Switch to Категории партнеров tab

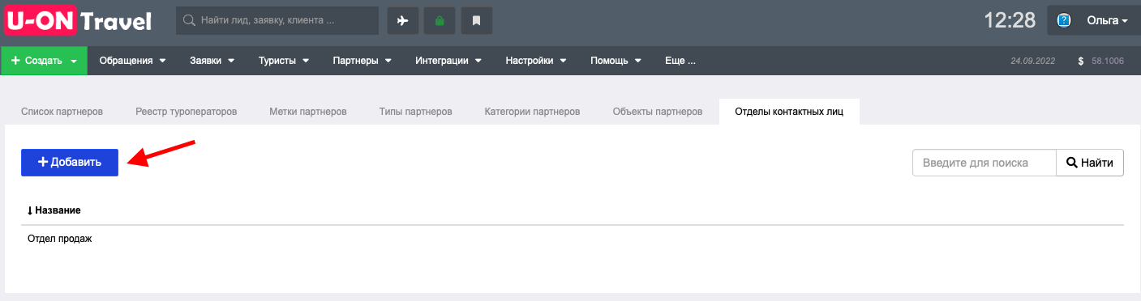(x=532, y=112)
